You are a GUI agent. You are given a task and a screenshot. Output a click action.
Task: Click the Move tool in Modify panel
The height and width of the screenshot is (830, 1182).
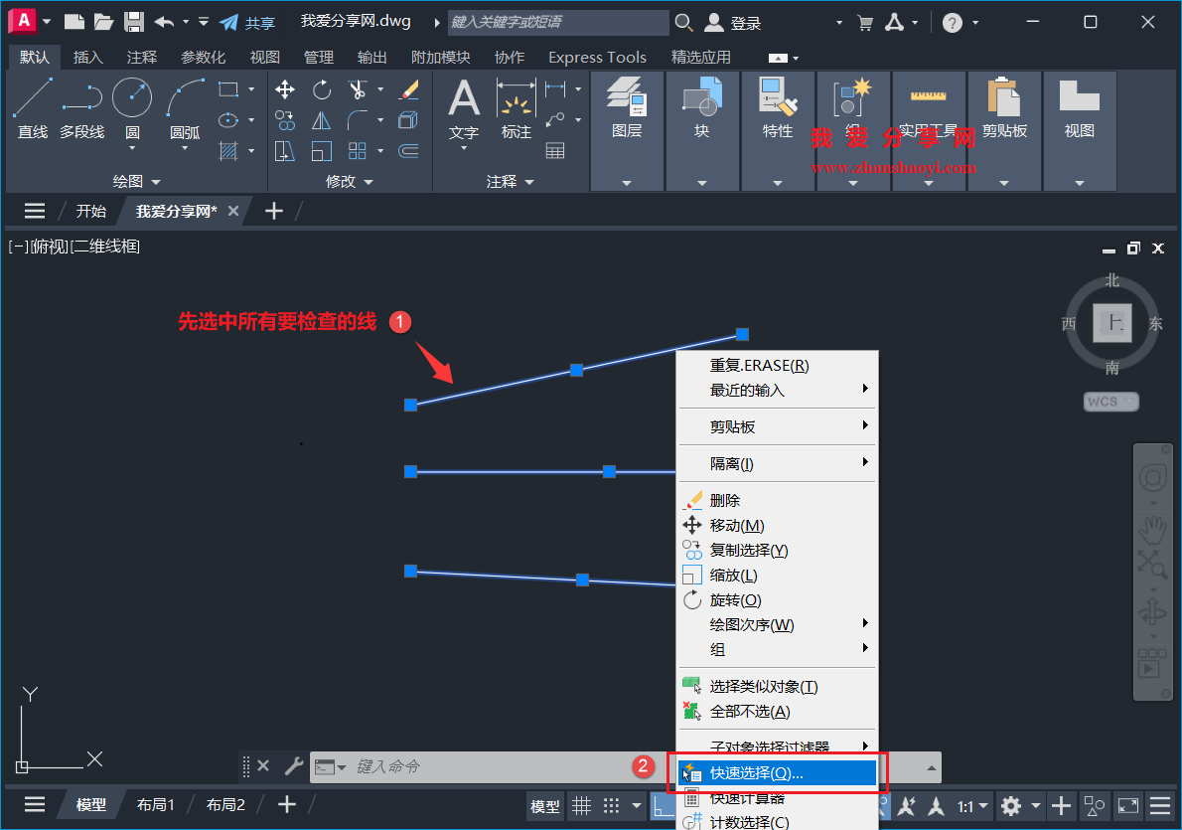tap(285, 89)
